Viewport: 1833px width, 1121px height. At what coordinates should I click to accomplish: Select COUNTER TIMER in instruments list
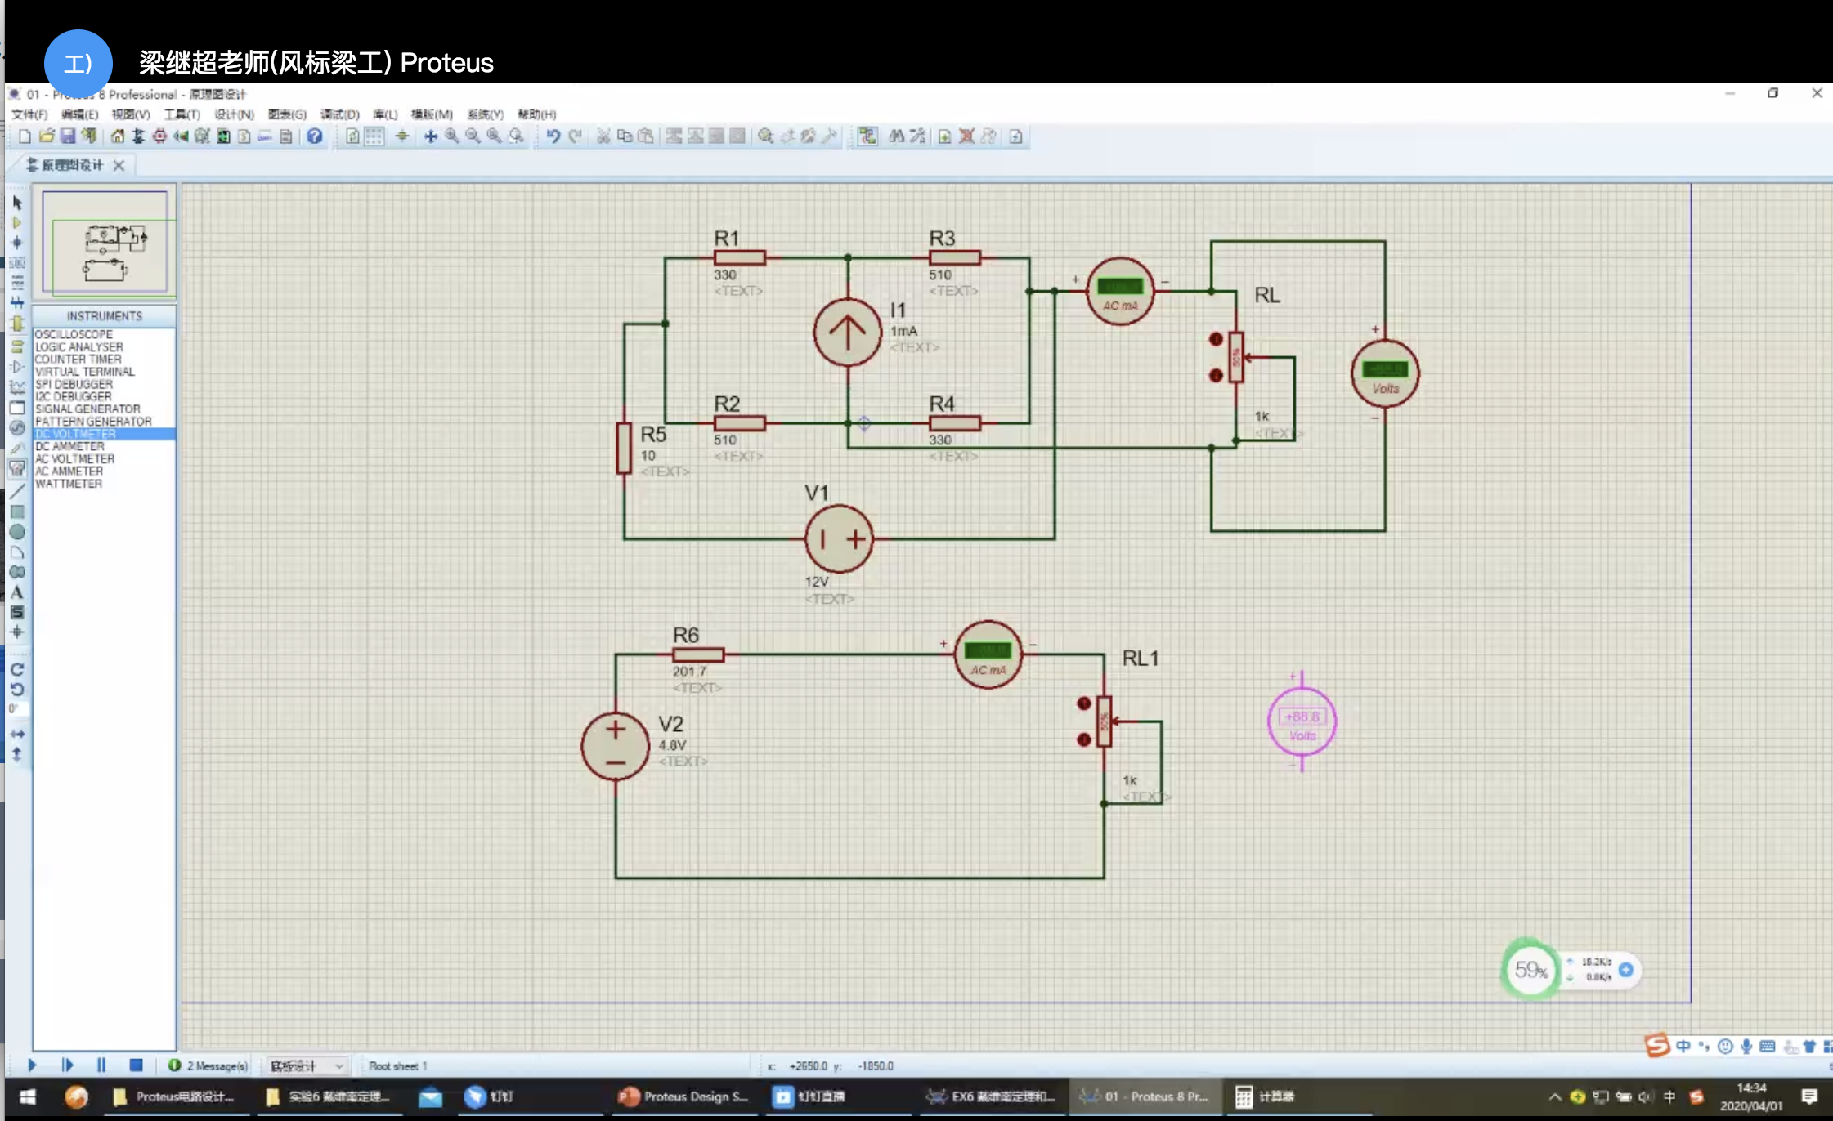(x=78, y=359)
